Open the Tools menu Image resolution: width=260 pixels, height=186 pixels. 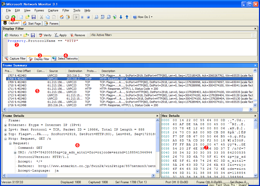pos(77,10)
